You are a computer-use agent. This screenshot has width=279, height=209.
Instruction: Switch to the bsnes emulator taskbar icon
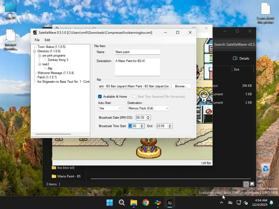158,202
